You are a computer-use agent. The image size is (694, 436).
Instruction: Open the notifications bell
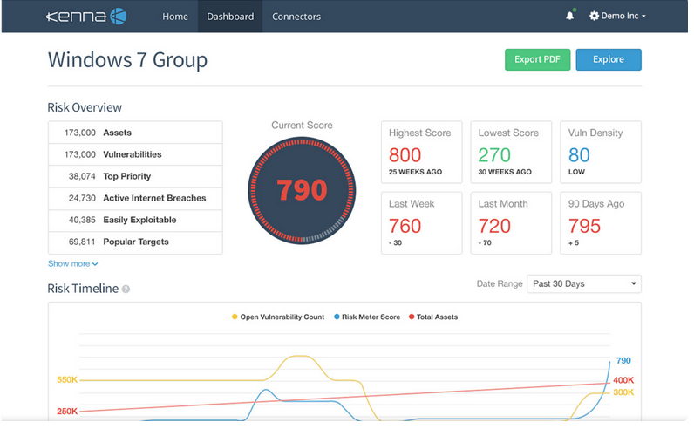point(570,17)
